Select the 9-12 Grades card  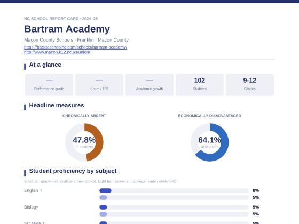(250, 85)
